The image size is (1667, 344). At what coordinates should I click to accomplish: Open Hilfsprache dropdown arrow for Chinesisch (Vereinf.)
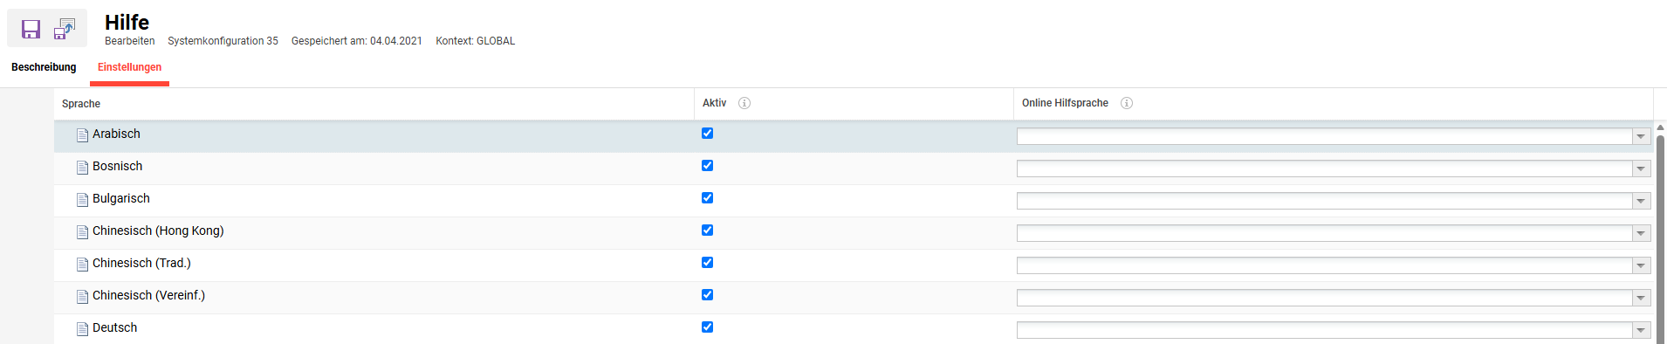point(1641,298)
